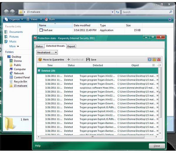Viewport: 176px width, 153px height.
Task: Open the Music favorite link
Action: click(13, 41)
